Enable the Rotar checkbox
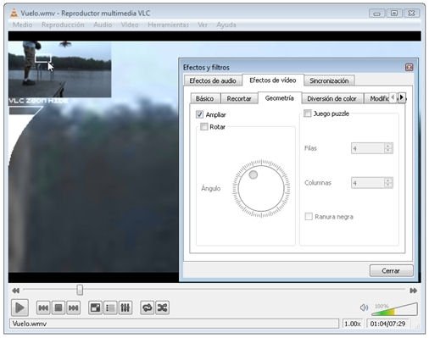429x338 pixels. pyautogui.click(x=203, y=126)
